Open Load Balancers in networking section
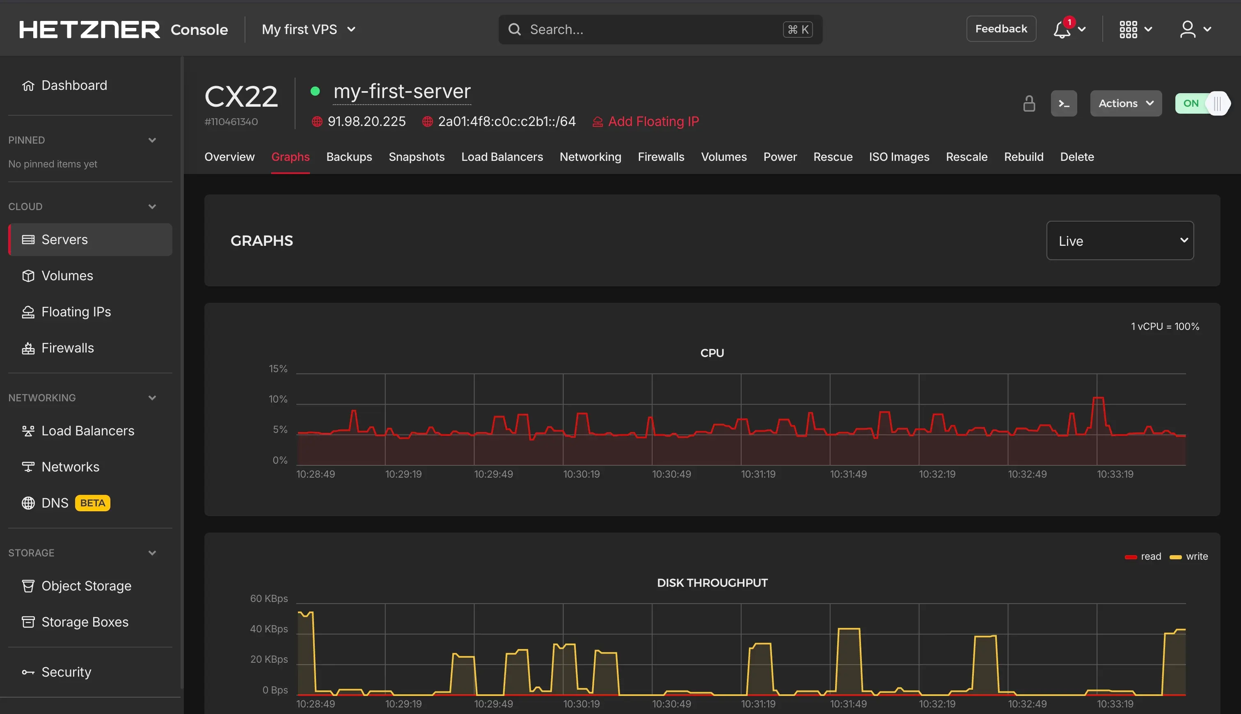 pos(88,430)
